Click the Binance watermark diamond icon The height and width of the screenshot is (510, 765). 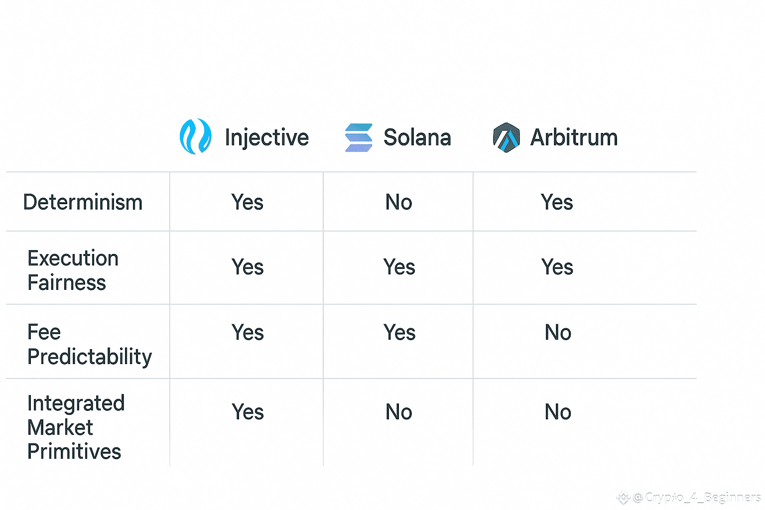[623, 497]
